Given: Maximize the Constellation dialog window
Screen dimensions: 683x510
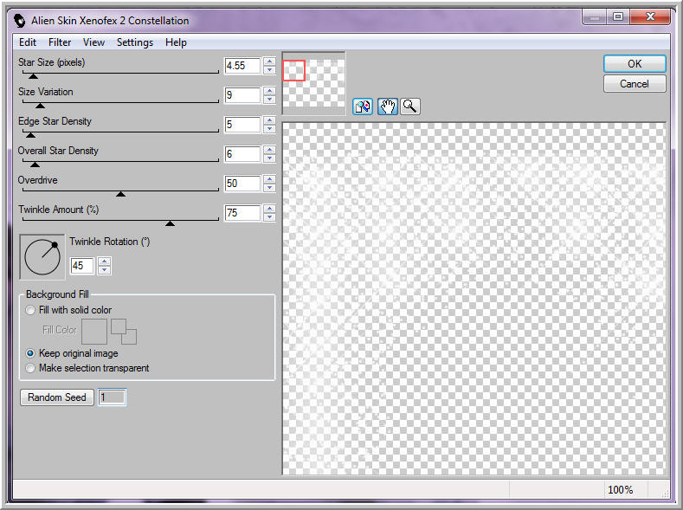Looking at the screenshot, I should (x=618, y=16).
